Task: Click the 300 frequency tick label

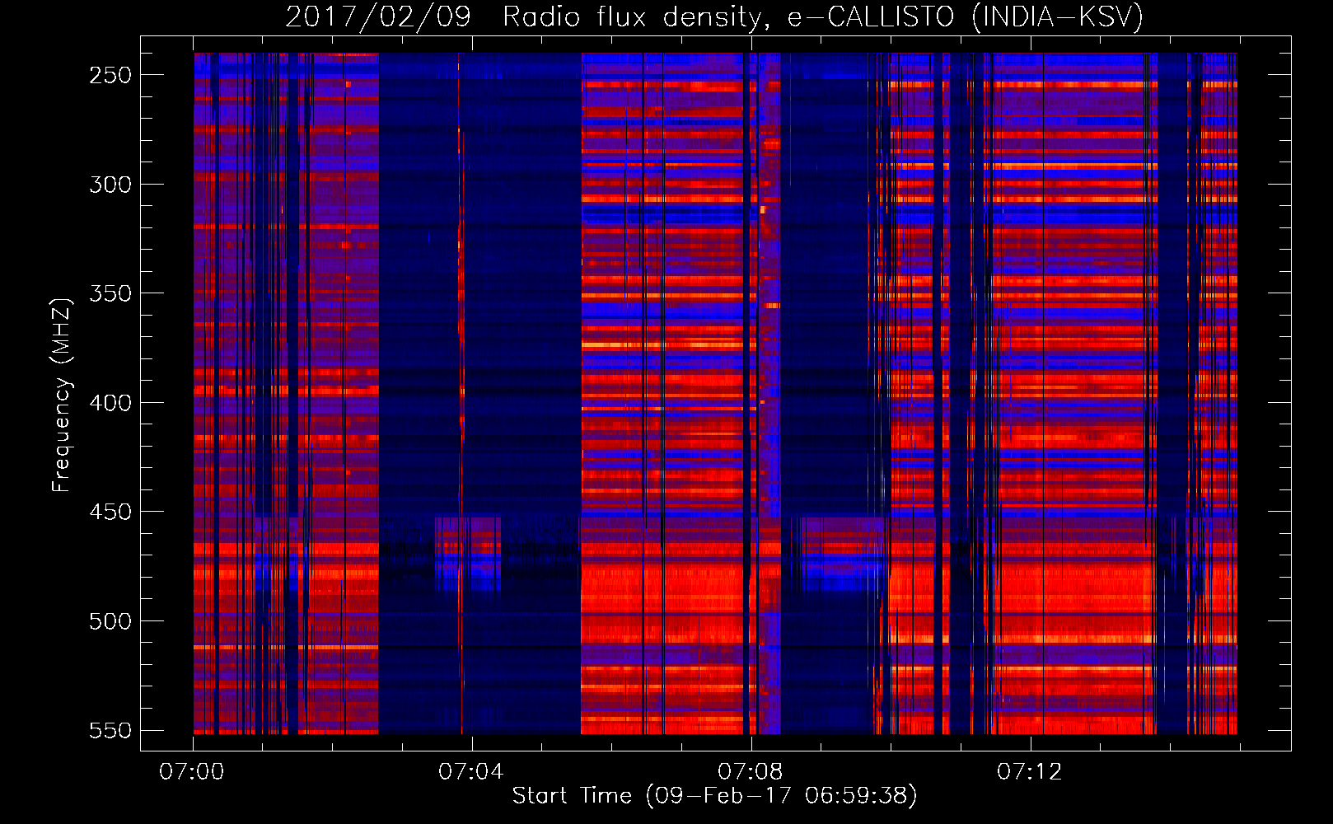Action: pyautogui.click(x=110, y=185)
